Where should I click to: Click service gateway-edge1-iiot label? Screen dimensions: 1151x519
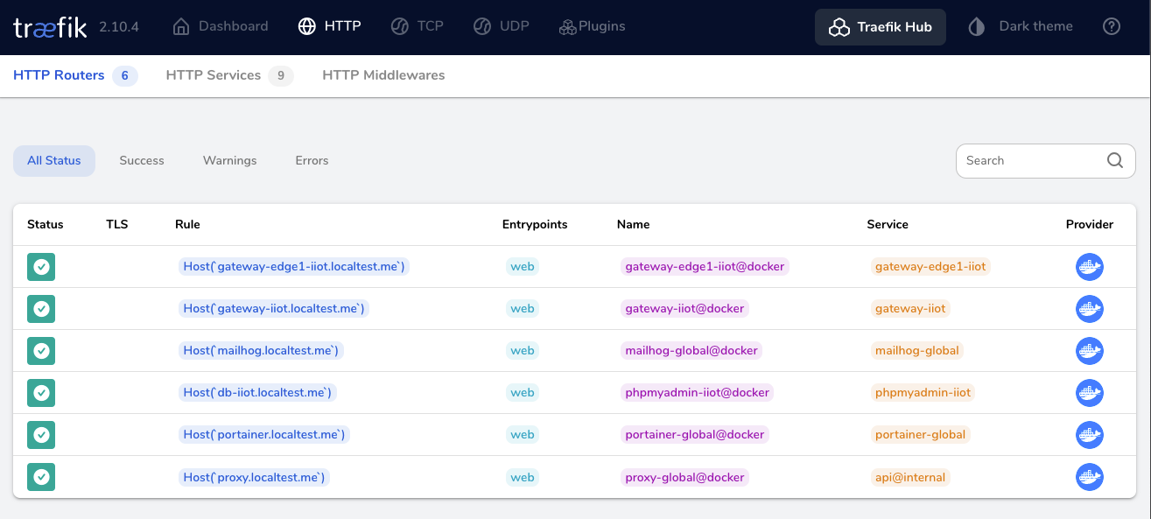pos(930,266)
